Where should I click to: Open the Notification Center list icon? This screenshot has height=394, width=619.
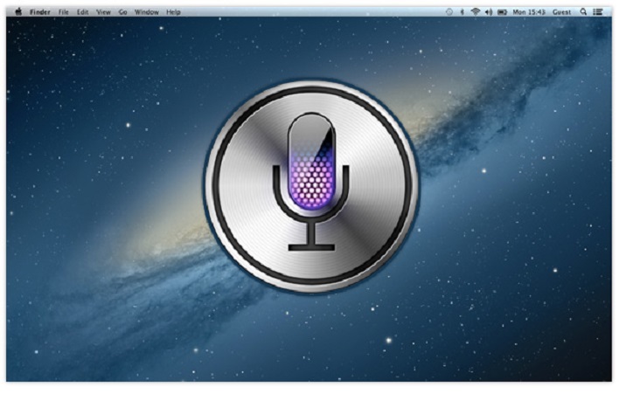point(598,12)
